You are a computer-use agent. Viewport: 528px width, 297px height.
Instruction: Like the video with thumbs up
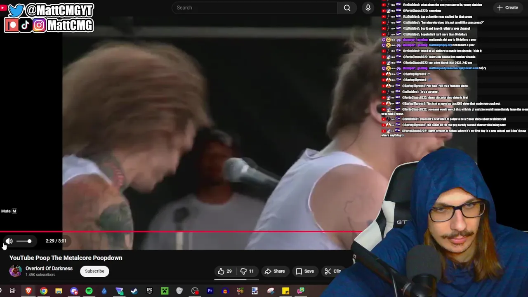click(225, 271)
